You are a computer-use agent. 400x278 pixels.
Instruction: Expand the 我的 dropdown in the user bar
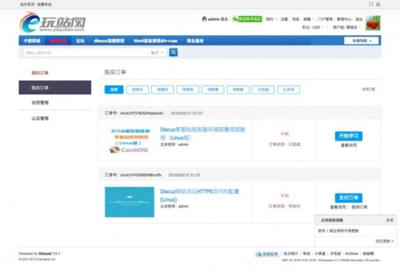tap(271, 19)
